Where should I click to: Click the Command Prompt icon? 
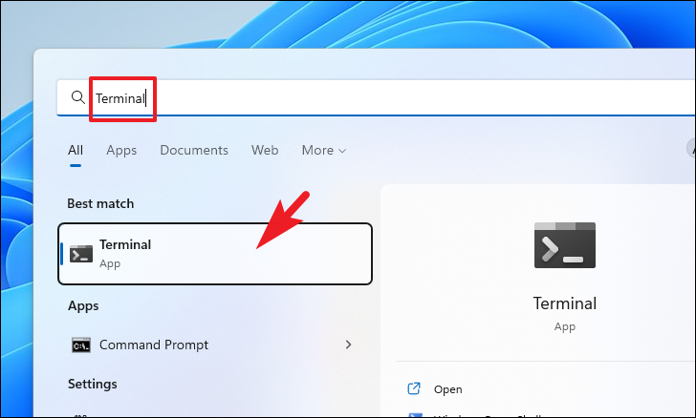tap(81, 345)
